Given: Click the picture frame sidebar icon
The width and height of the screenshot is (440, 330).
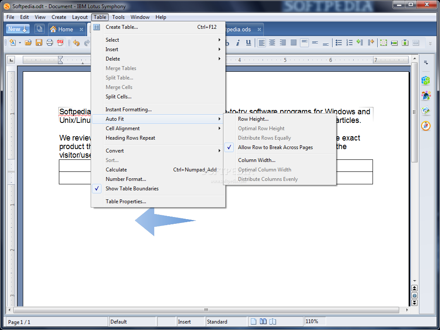Looking at the screenshot, I should [x=426, y=110].
